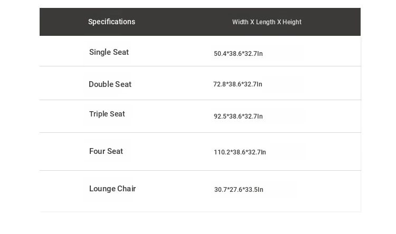Click the 92.5*38.6*32.7In dimension value
The image size is (396, 234).
238,116
